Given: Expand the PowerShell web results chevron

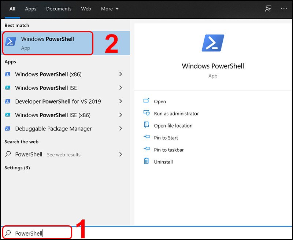Looking at the screenshot, I should point(120,154).
